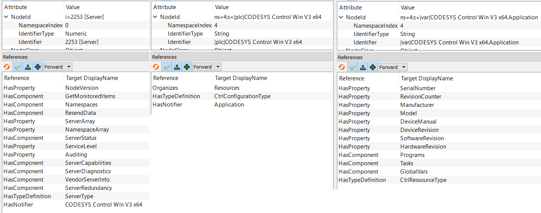Viewport: 541px width, 213px height.
Task: Select the ServerRedundancy target entry
Action: click(89, 188)
